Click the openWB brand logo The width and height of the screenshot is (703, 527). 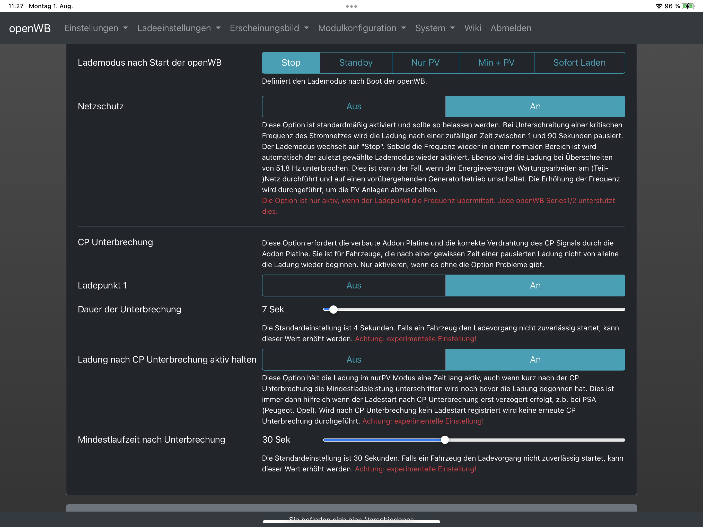30,28
